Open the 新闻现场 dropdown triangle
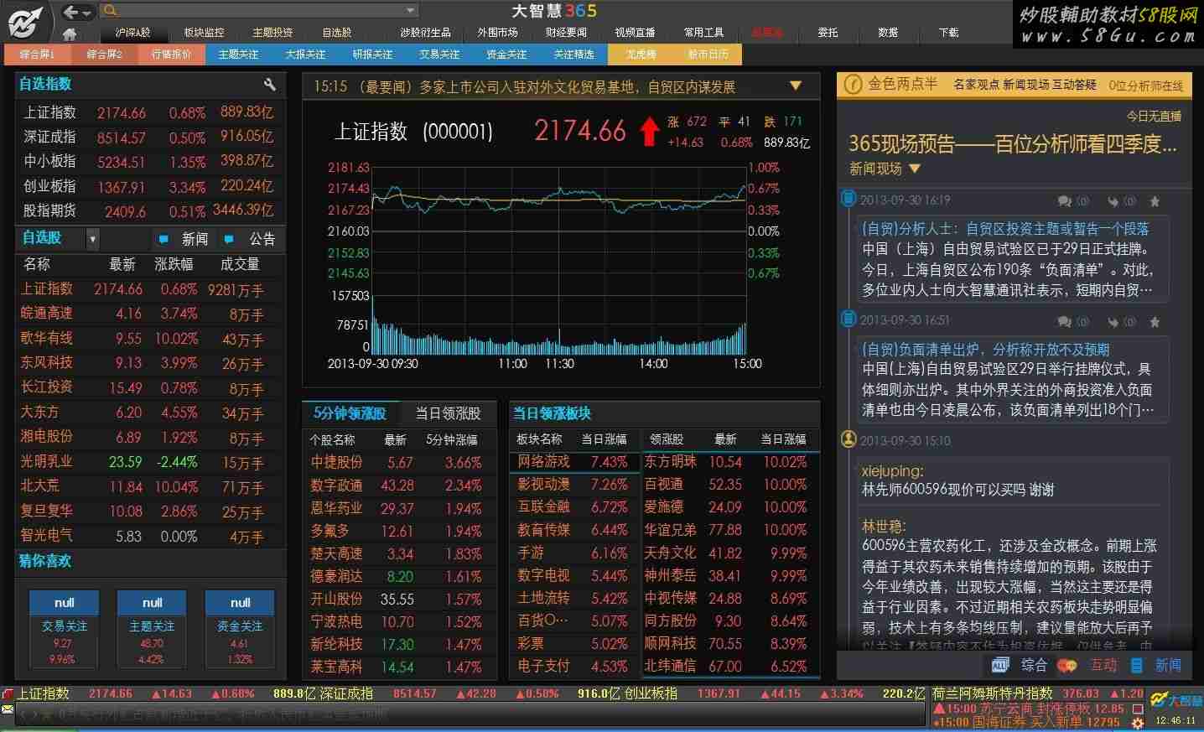Viewport: 1204px width, 732px height. click(x=915, y=169)
